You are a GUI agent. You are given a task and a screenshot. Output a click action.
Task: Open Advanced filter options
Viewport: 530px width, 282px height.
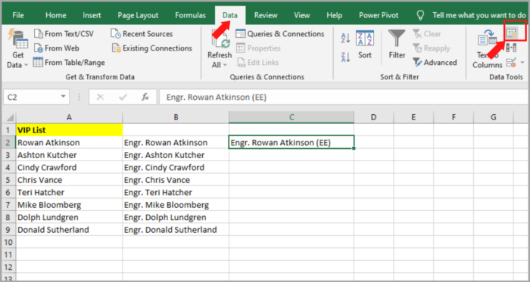pos(435,63)
